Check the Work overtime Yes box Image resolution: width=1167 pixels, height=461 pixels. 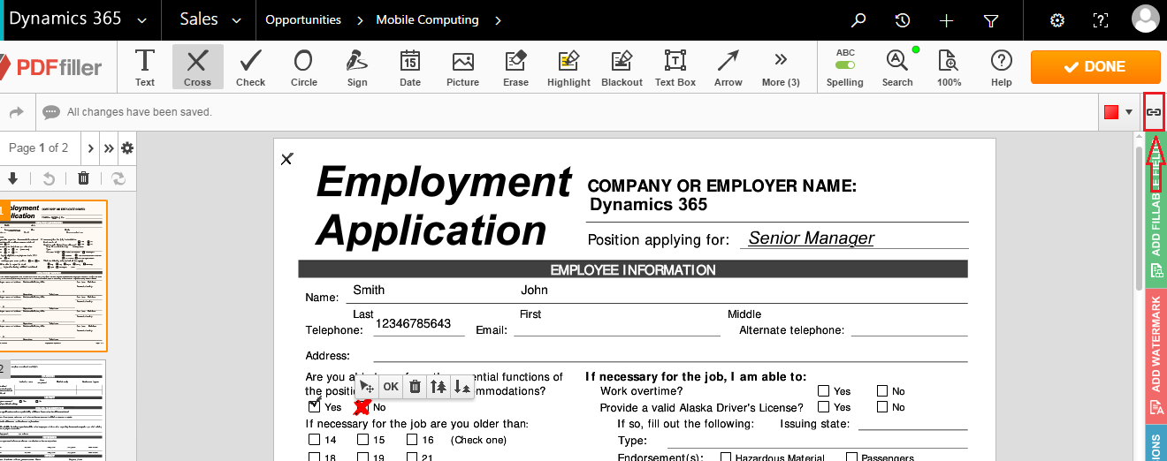click(x=824, y=390)
